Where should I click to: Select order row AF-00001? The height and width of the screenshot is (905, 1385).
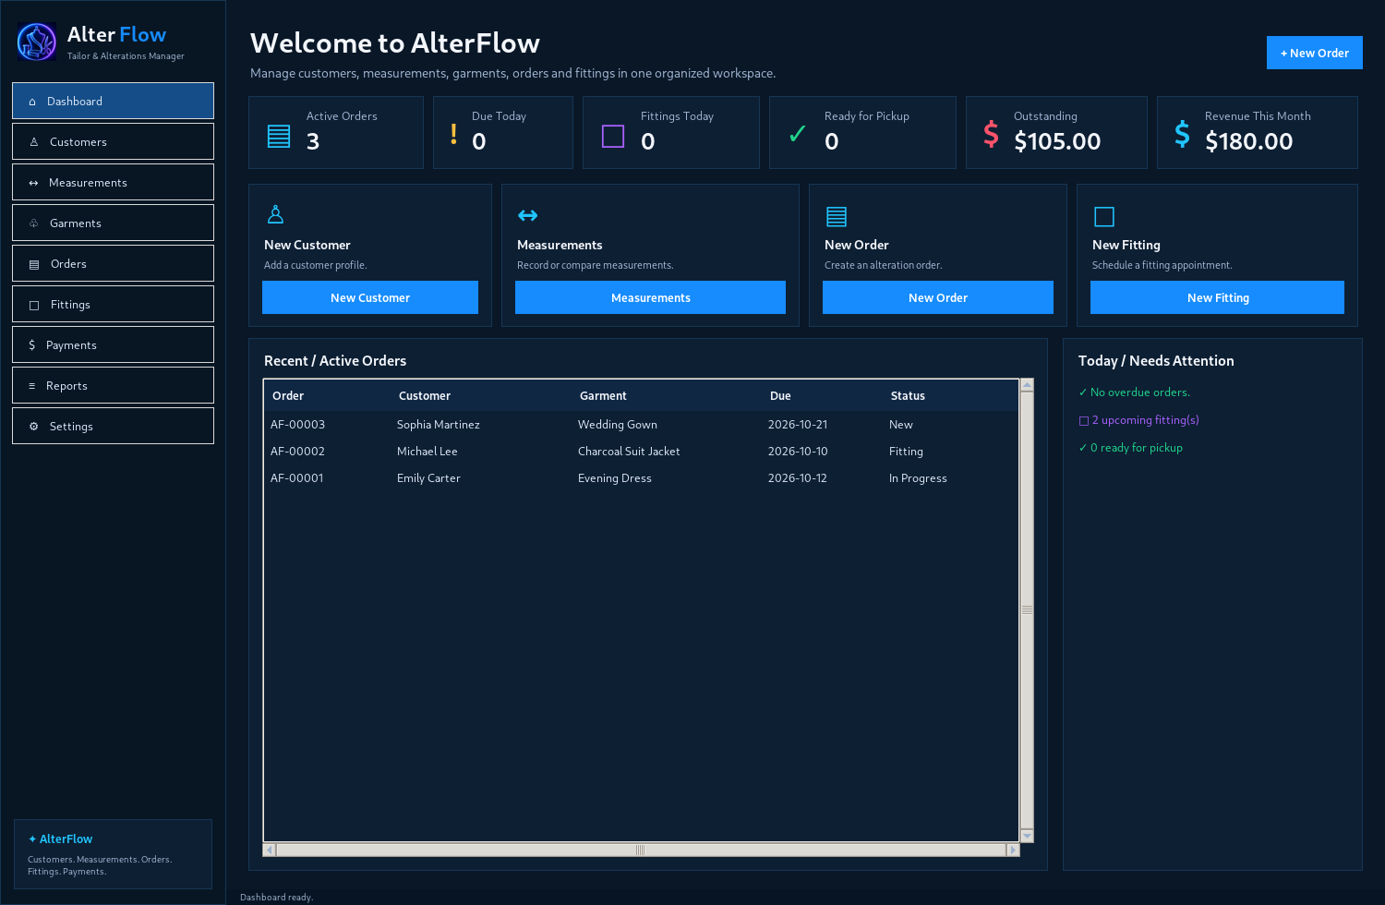point(641,478)
